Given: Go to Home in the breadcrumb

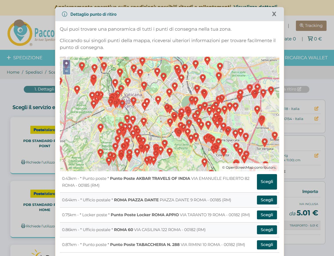Looking at the screenshot, I should [x=13, y=72].
